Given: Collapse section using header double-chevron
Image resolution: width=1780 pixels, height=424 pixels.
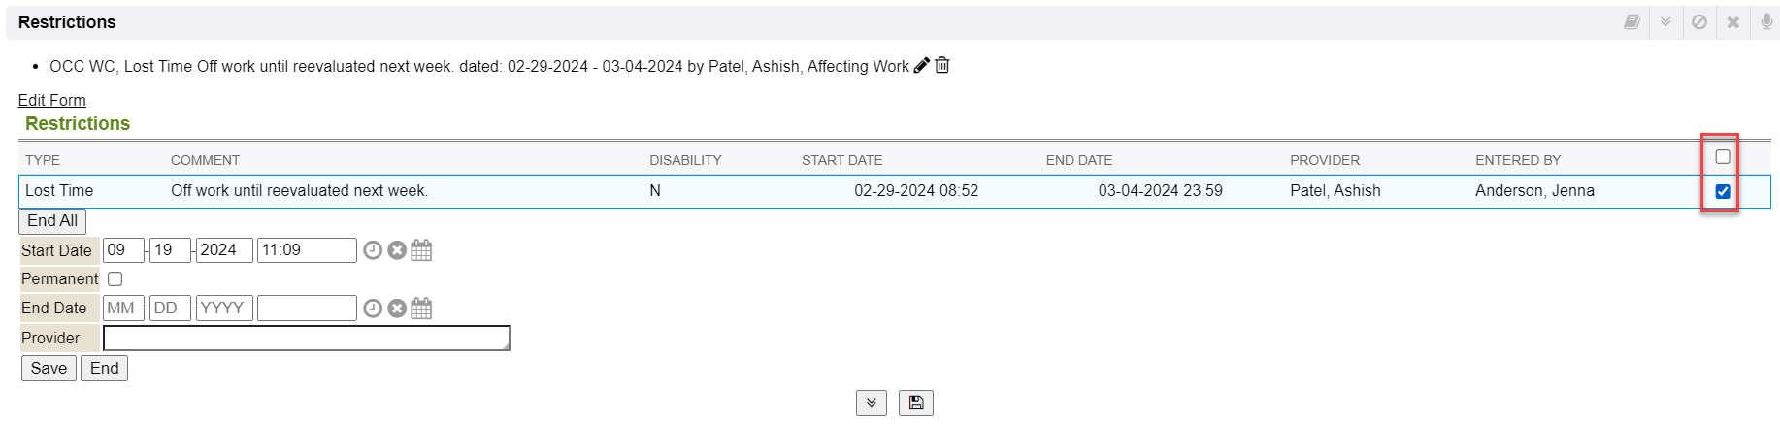Looking at the screenshot, I should 1665,22.
